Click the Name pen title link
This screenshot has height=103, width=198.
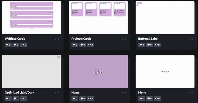pos(75,93)
